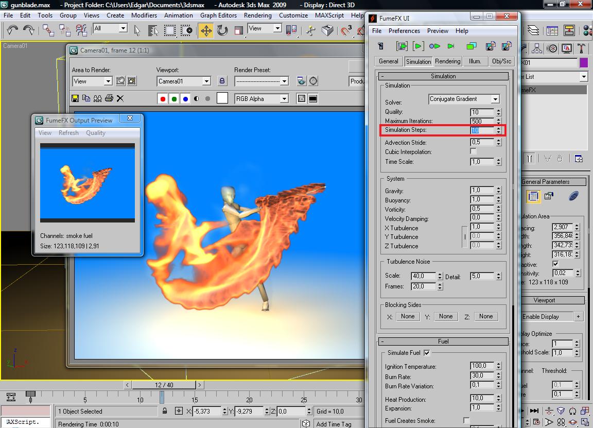Toggle red channel display in render window
The image size is (593, 428).
163,99
